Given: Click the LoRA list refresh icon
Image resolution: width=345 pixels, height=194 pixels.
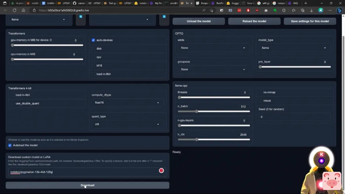Looking at the screenshot, I should click(x=164, y=17).
